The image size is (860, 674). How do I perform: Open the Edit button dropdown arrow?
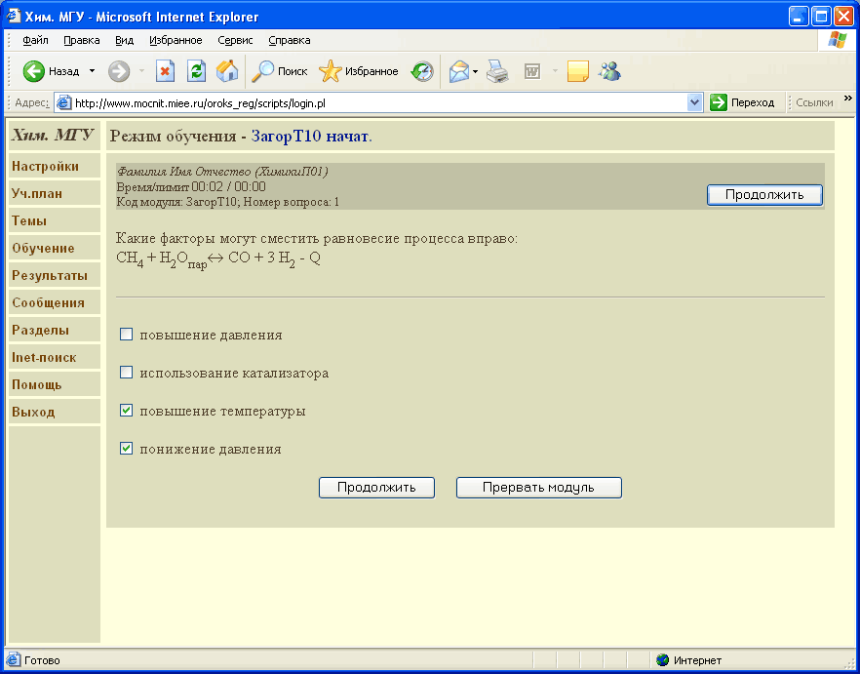click(x=555, y=71)
